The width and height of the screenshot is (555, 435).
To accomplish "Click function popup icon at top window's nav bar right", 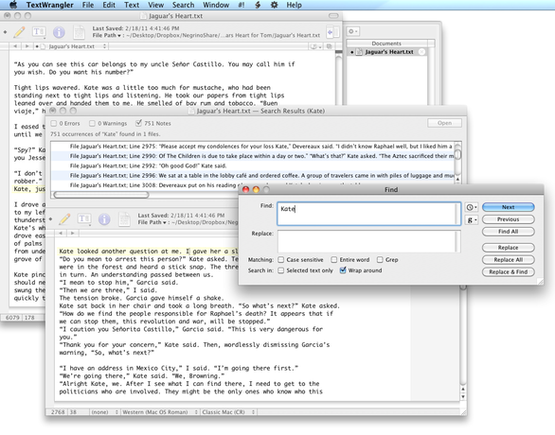I will coord(315,46).
